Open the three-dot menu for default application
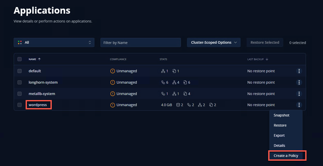This screenshot has height=166, width=323. coord(299,71)
